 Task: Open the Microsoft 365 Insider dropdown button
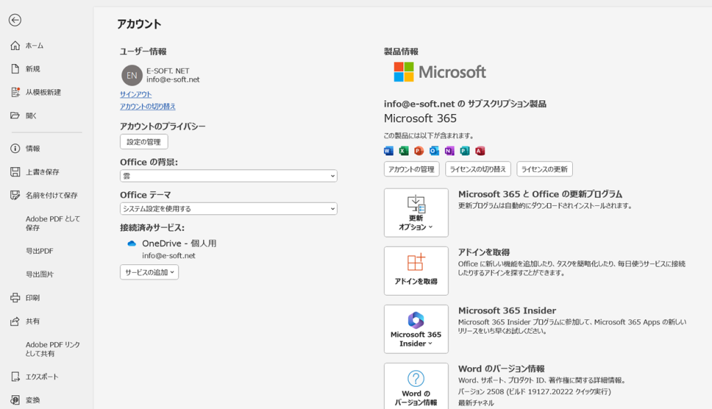coord(416,329)
